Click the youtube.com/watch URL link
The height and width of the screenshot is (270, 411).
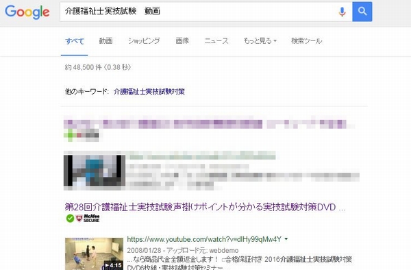204,239
